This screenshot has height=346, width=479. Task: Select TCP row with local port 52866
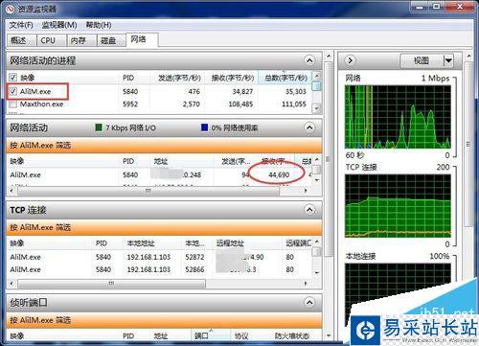[x=160, y=269]
